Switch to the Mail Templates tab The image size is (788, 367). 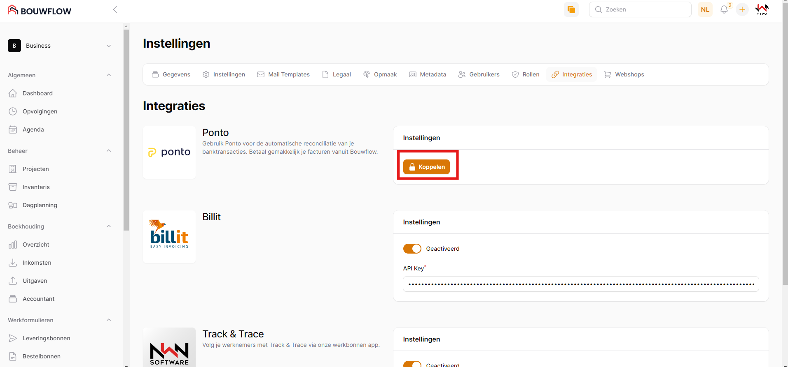coord(283,74)
